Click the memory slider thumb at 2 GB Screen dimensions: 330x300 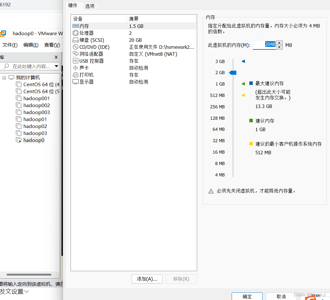233,73
